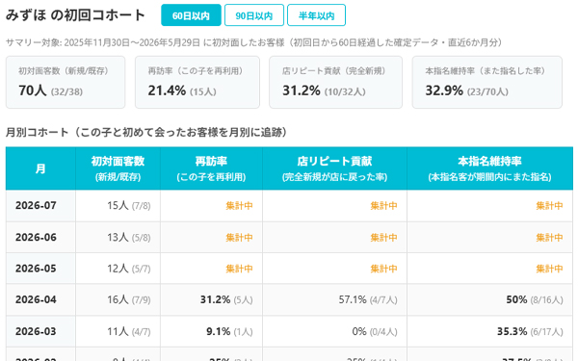578x361 pixels.
Task: Click 集計中 in 2026-05 本指名維持率 column
Action: [x=549, y=269]
